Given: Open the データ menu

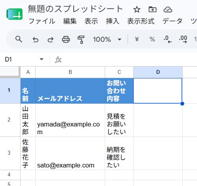Looking at the screenshot, I should click(x=172, y=21).
